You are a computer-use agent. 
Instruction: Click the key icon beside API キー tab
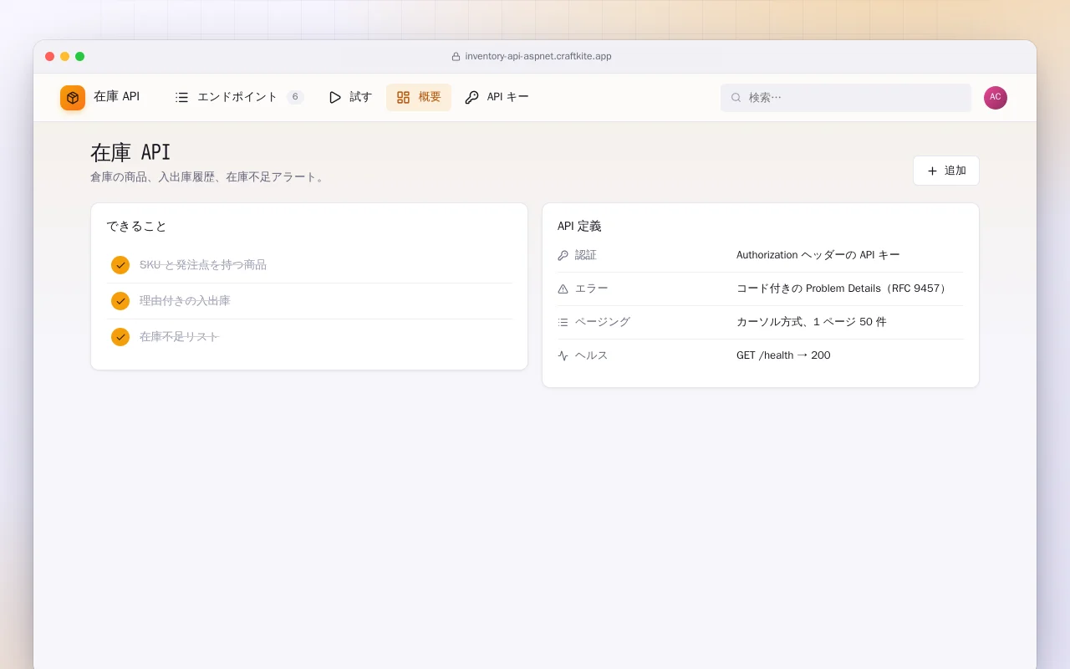point(472,97)
